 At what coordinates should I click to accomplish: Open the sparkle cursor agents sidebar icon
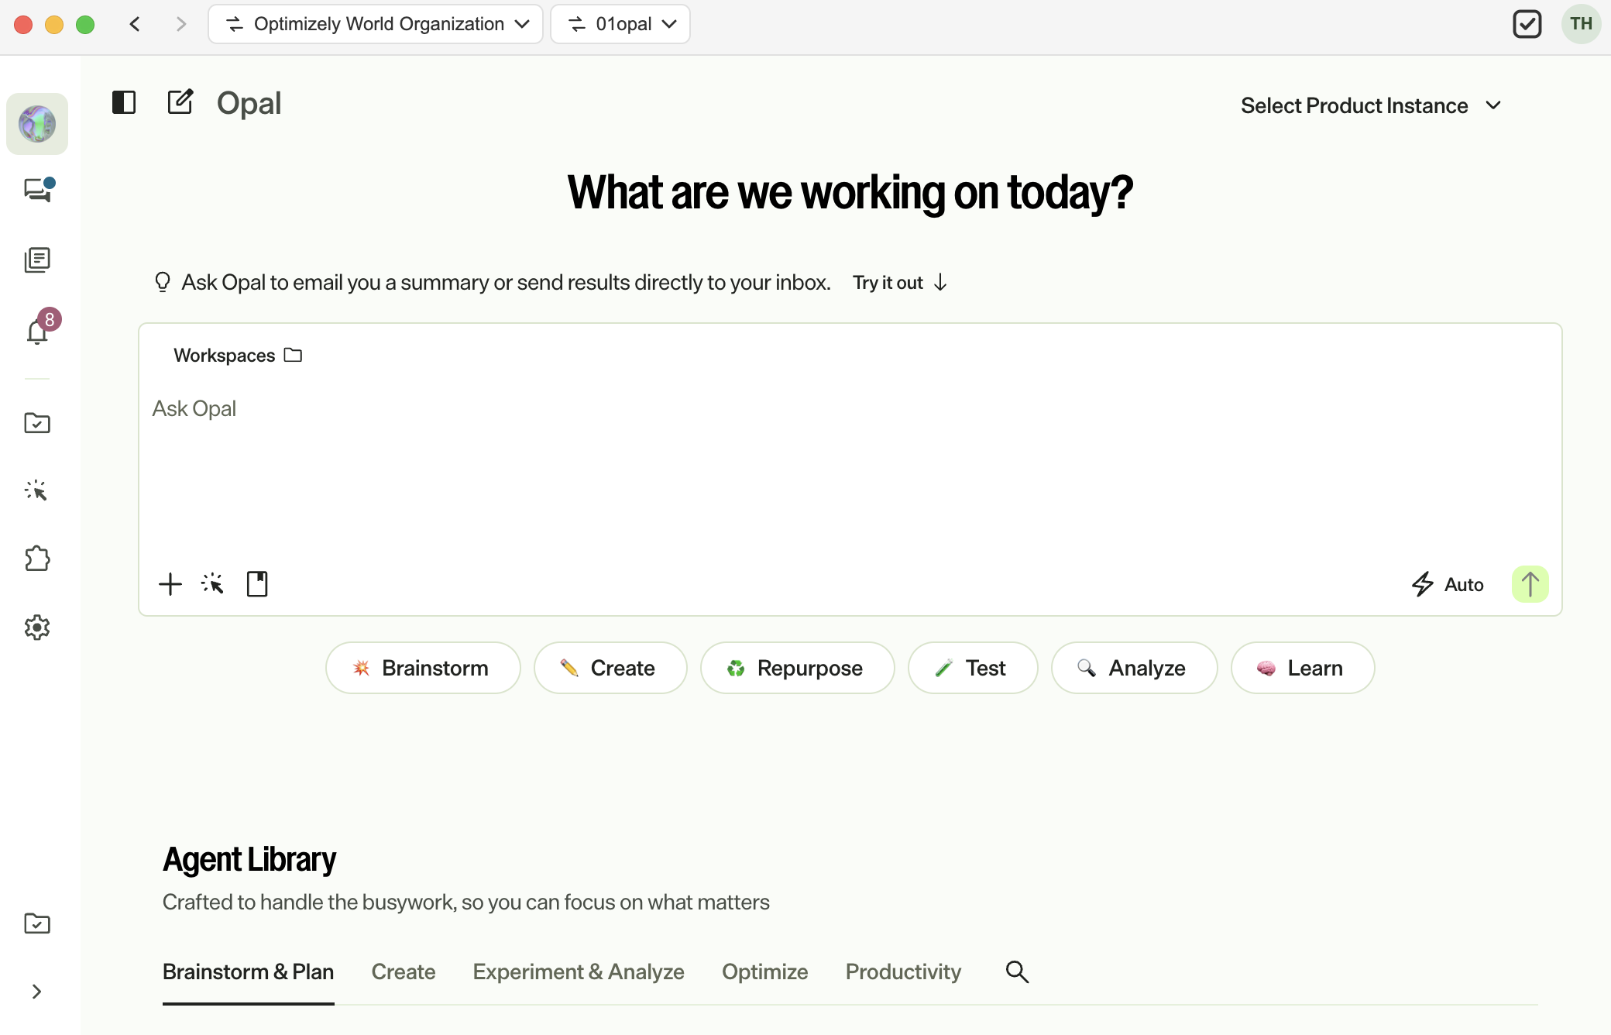point(36,490)
